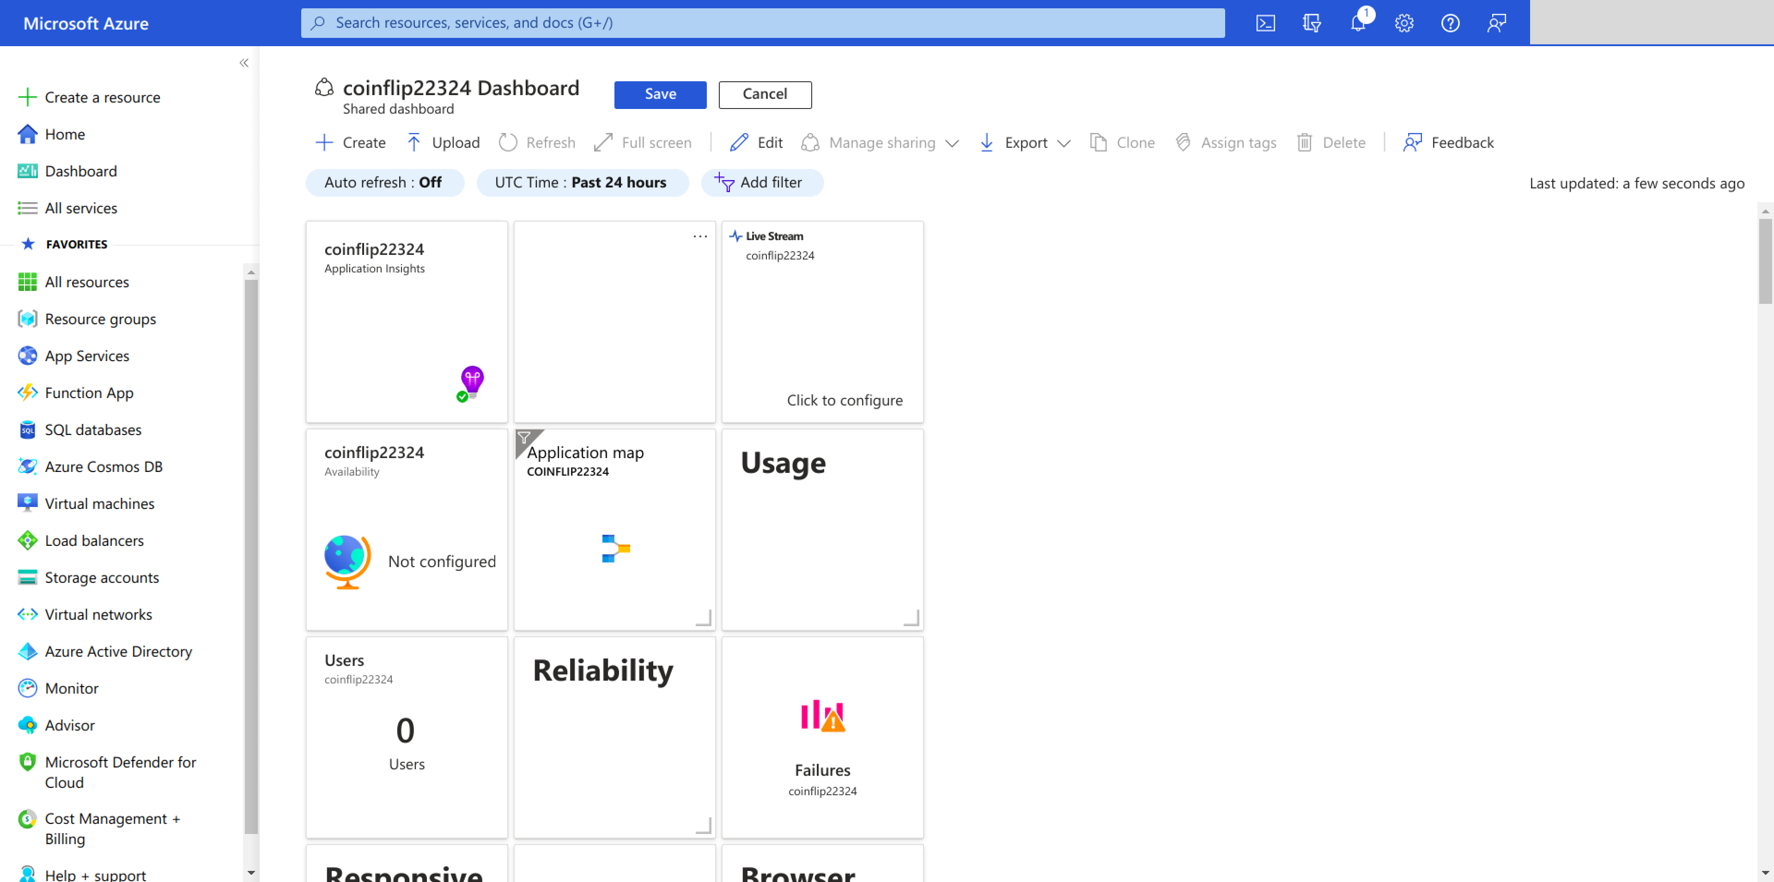Open Directories and subscriptions filter icon
Screen dimensions: 1774x882
[x=1311, y=23]
